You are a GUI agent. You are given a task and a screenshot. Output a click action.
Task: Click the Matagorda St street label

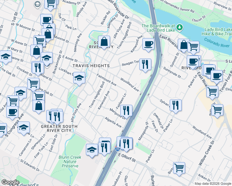[x=143, y=131]
